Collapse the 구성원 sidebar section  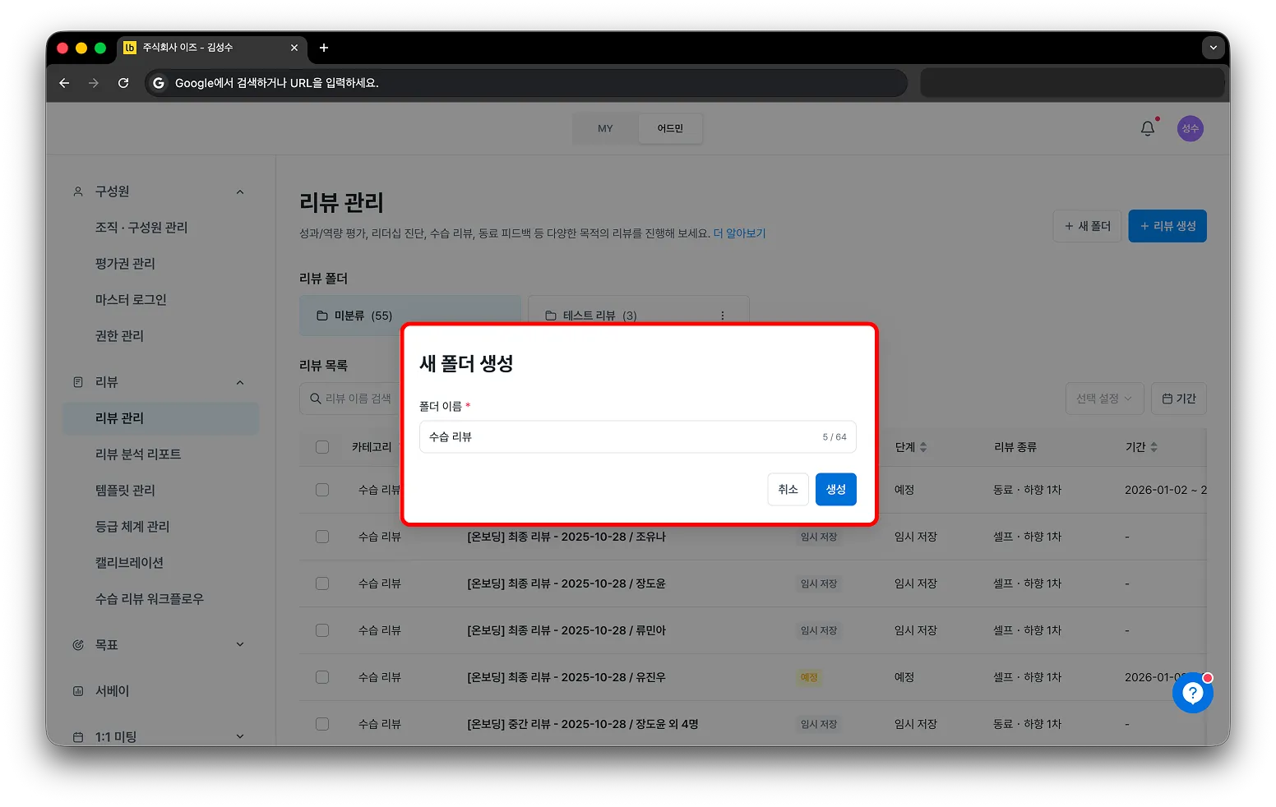point(240,191)
